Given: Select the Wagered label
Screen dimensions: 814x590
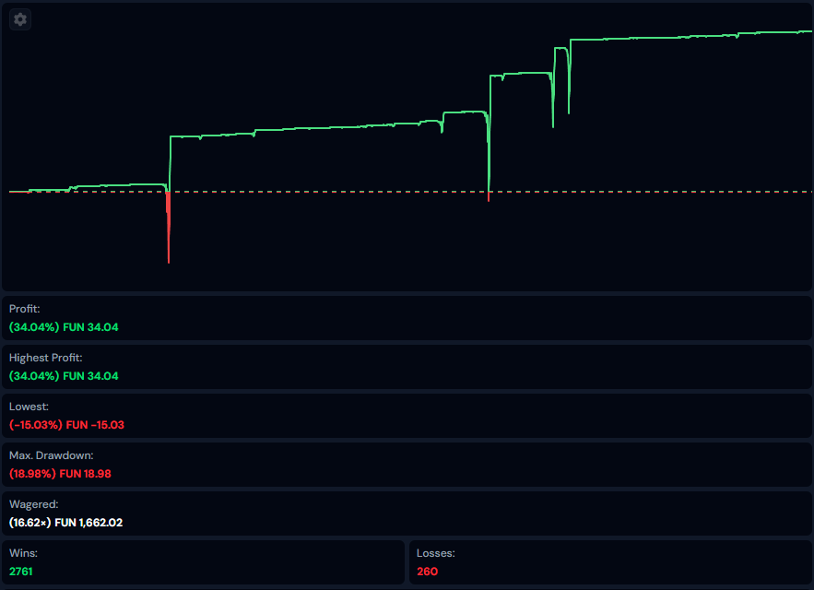Looking at the screenshot, I should [x=34, y=504].
